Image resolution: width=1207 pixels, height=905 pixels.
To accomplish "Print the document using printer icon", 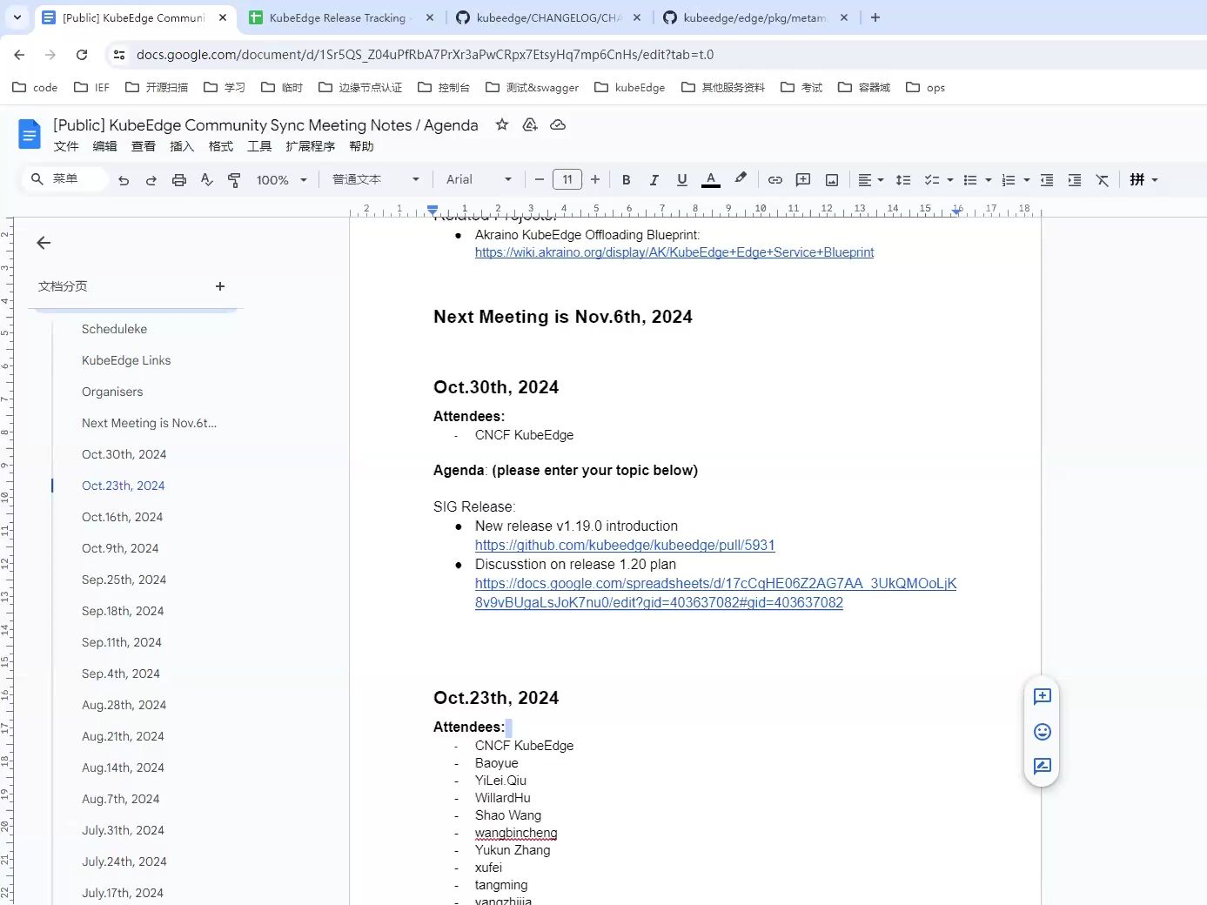I will pyautogui.click(x=179, y=180).
